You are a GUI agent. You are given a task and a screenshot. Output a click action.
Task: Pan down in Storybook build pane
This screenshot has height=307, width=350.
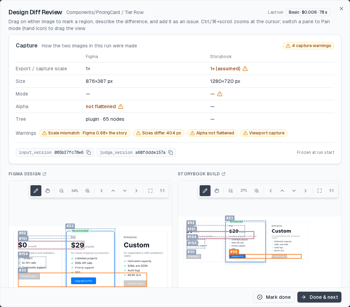click(x=294, y=191)
